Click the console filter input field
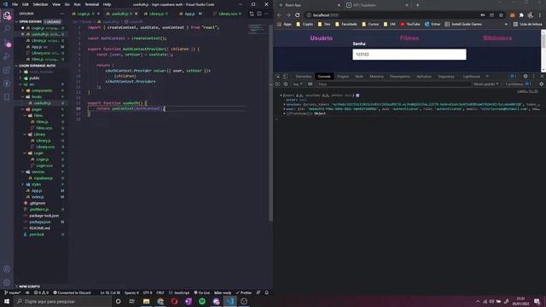This screenshot has width=546, height=307. tap(393, 84)
